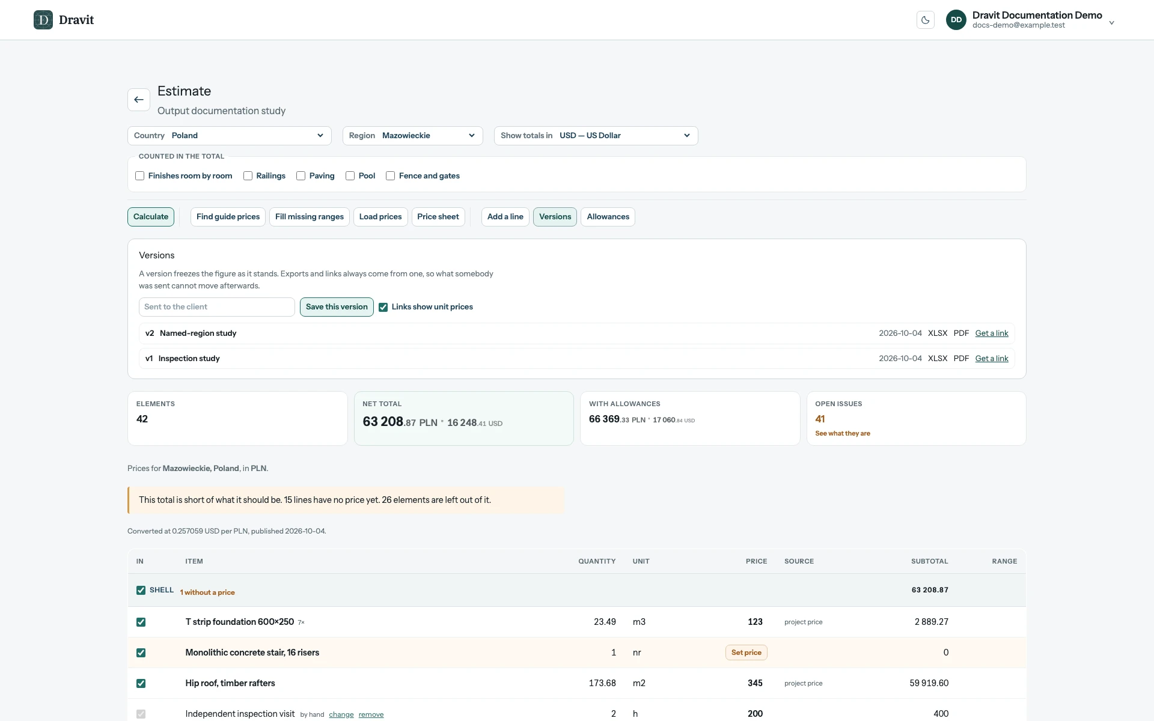Toggle the SHELL group checkbox

[141, 591]
